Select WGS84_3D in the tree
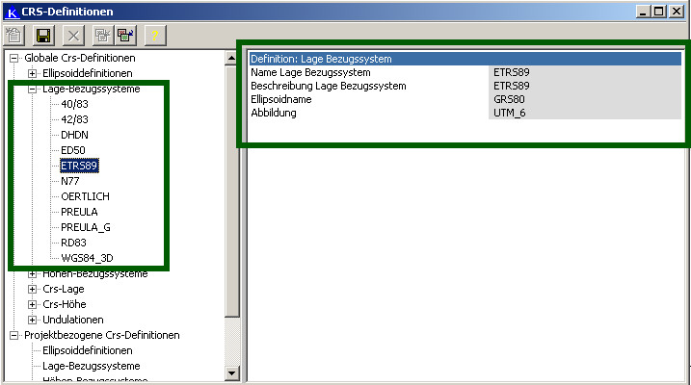The image size is (691, 385). (88, 258)
